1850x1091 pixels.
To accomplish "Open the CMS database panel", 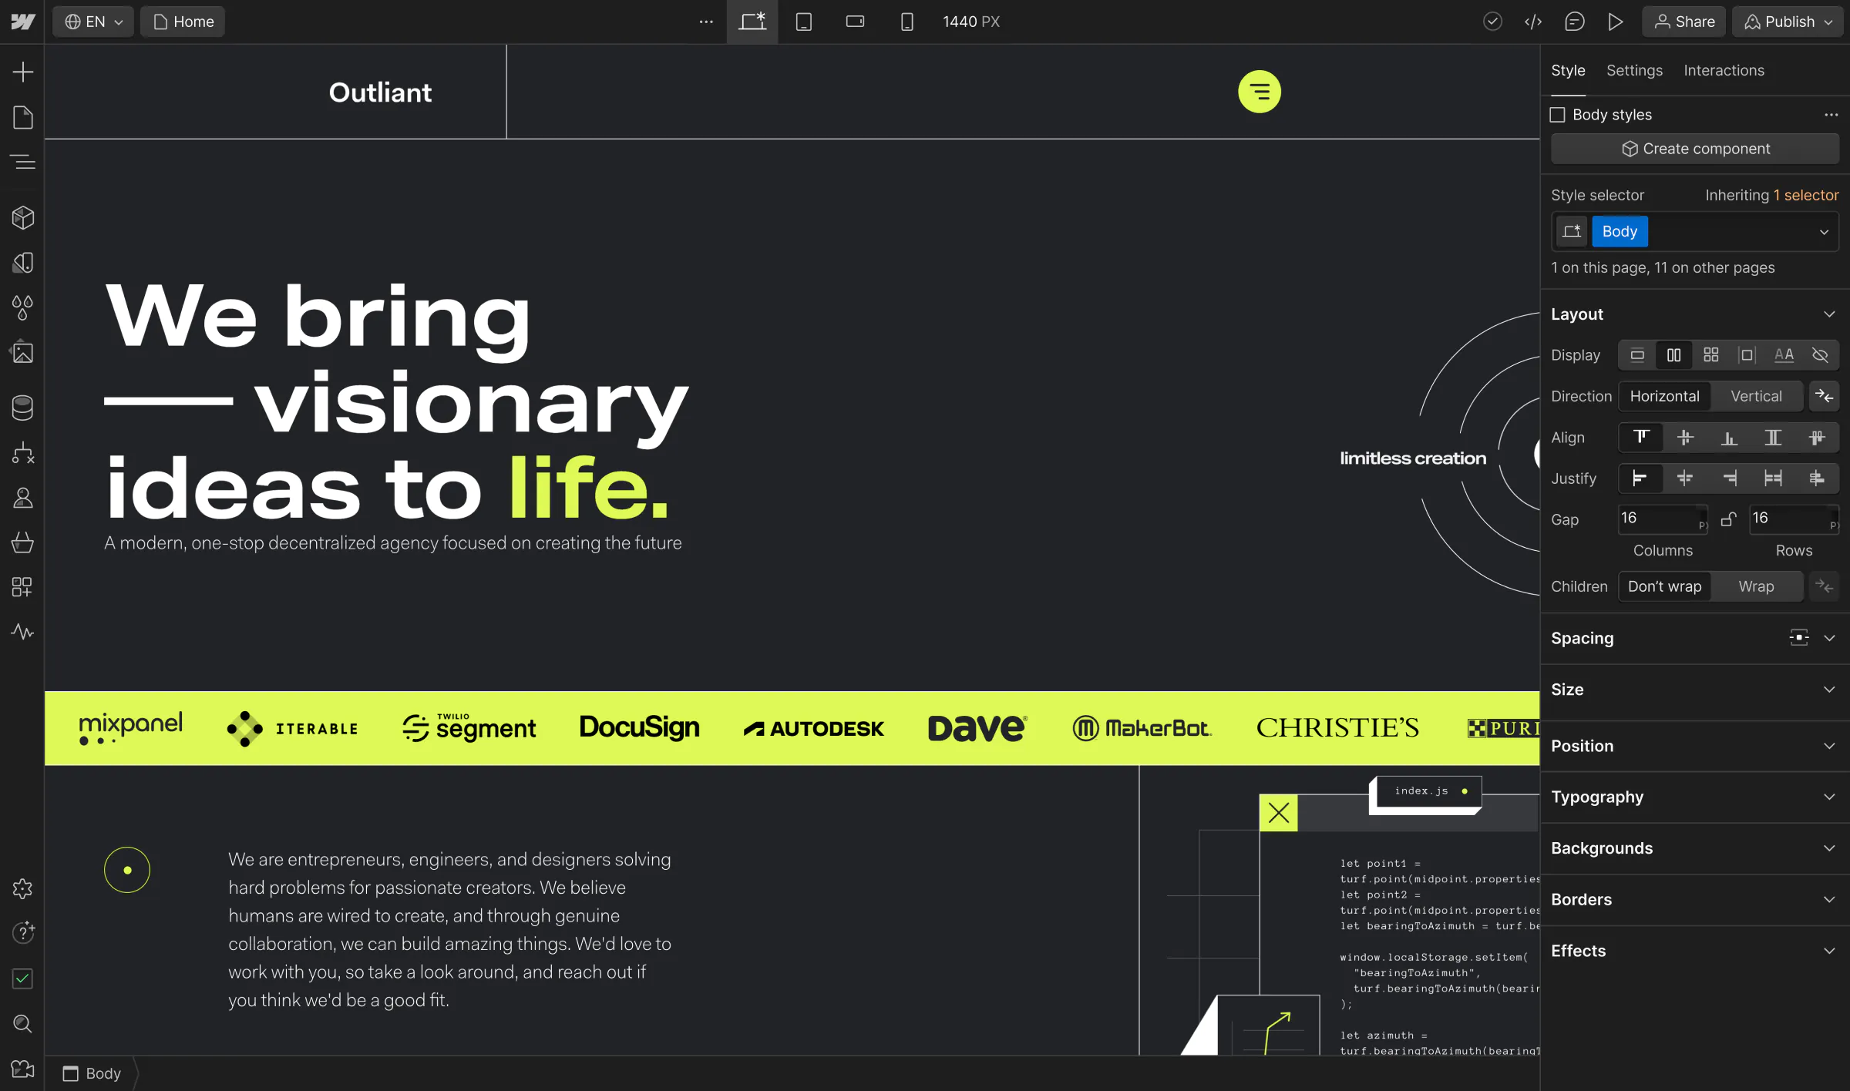I will tap(22, 407).
